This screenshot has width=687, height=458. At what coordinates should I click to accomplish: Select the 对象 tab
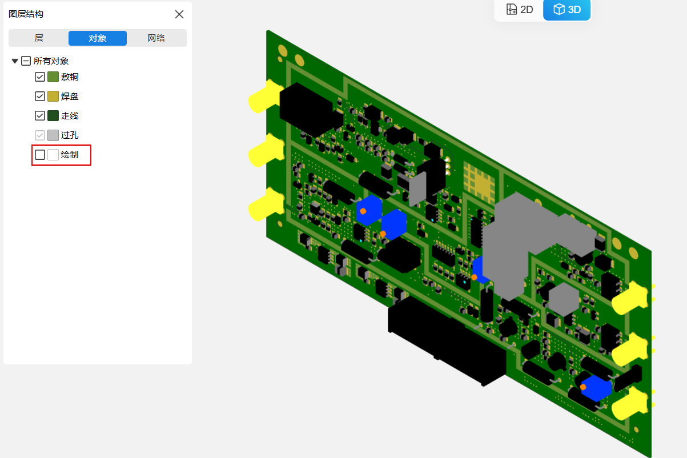click(x=97, y=38)
